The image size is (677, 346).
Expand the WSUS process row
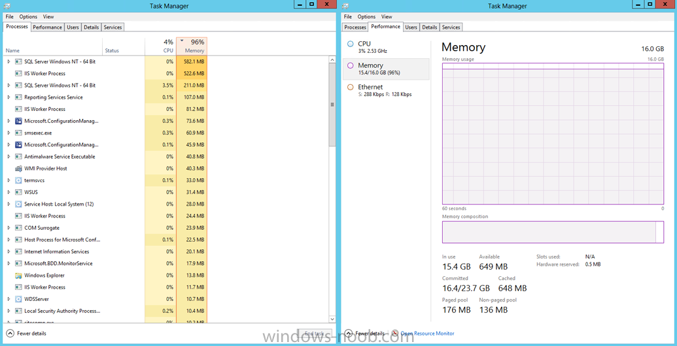(x=9, y=192)
